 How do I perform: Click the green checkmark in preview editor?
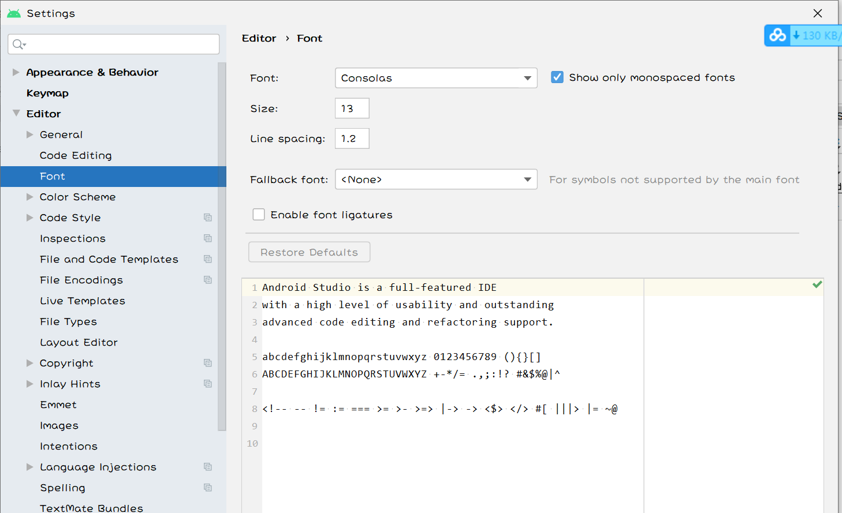[817, 284]
